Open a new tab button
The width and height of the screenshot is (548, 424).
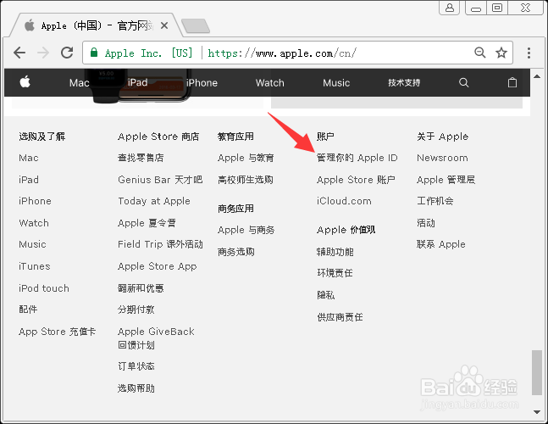point(196,26)
